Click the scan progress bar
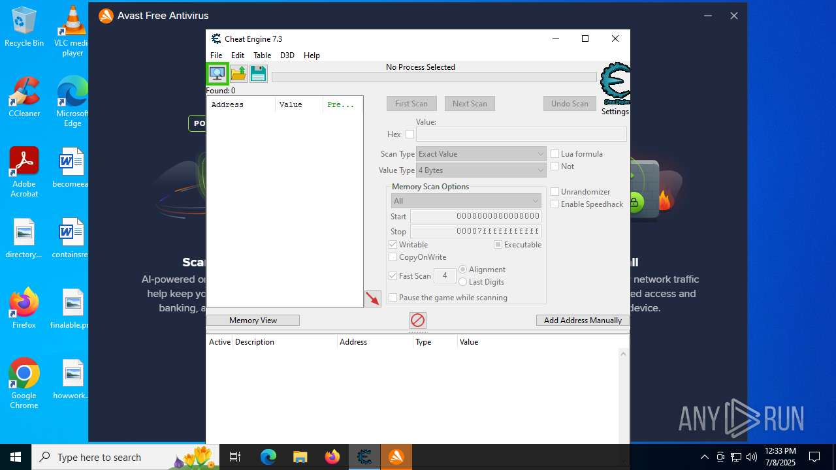 click(434, 77)
